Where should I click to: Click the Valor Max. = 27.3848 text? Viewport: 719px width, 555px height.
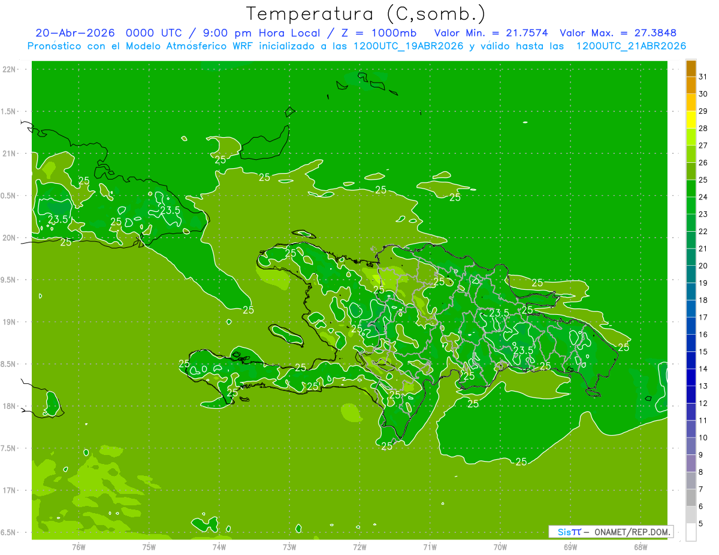(x=619, y=33)
